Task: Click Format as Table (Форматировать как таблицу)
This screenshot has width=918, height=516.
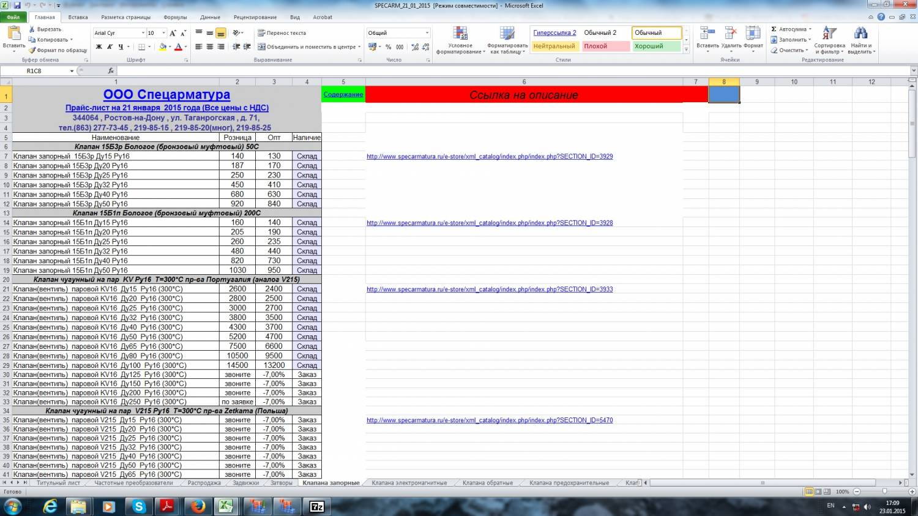Action: pyautogui.click(x=507, y=40)
